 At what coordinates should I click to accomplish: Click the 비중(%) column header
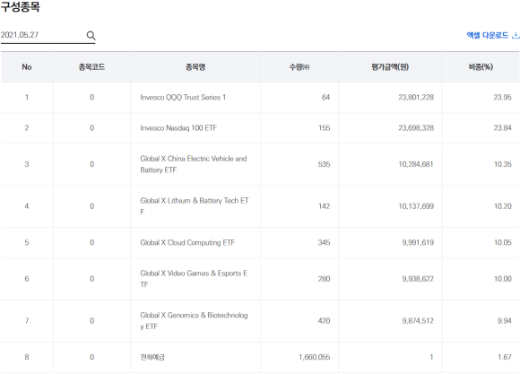pyautogui.click(x=481, y=67)
